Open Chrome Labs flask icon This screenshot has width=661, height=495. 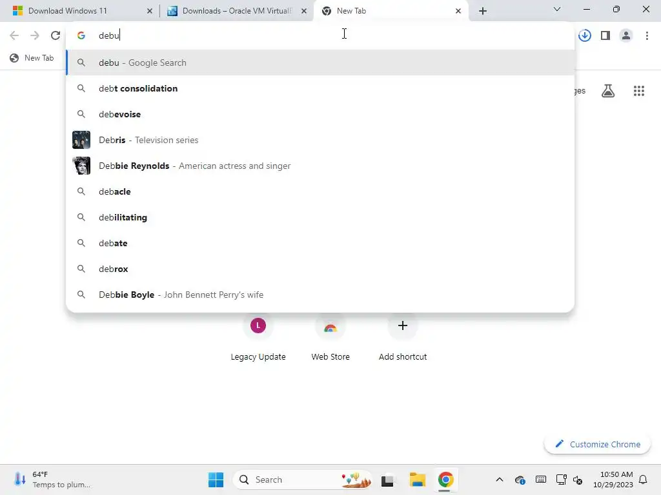tap(608, 90)
